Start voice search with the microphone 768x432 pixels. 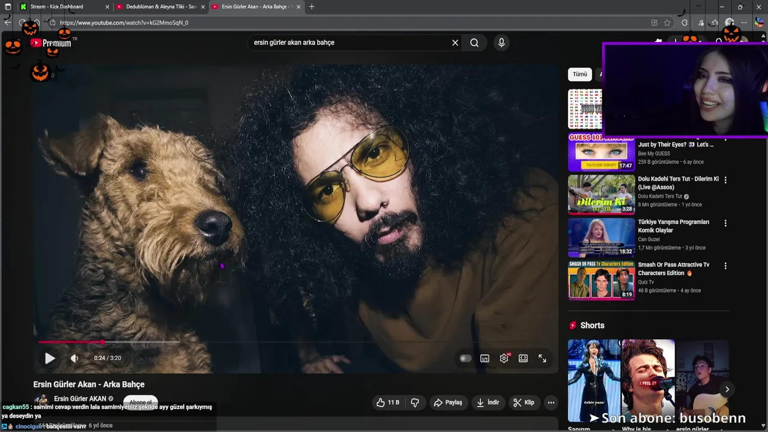tap(502, 43)
